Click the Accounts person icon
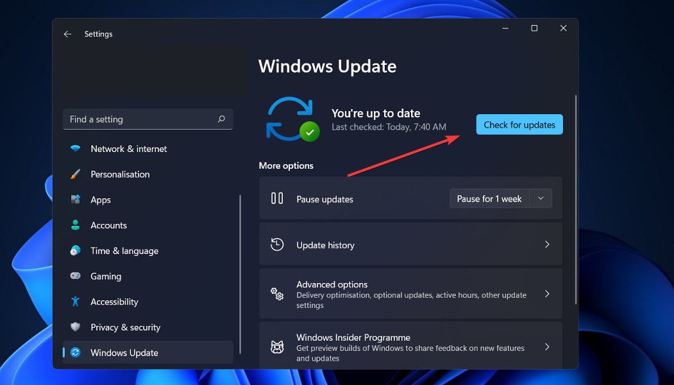The image size is (674, 385). [x=75, y=225]
